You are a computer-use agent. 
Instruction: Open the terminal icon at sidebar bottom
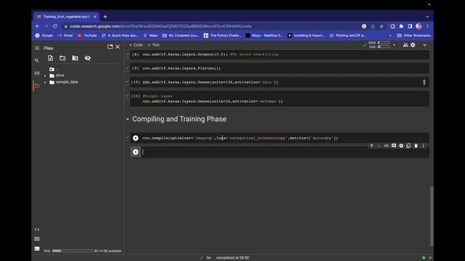point(37,249)
